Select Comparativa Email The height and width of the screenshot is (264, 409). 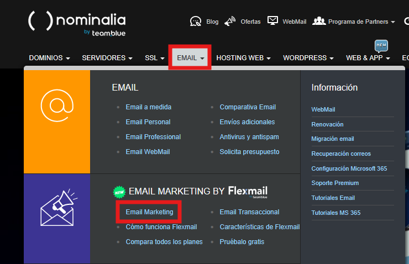(x=248, y=107)
